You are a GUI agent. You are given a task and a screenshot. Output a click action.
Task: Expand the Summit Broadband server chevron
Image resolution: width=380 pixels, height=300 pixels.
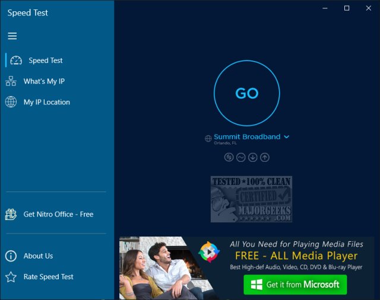pos(286,137)
